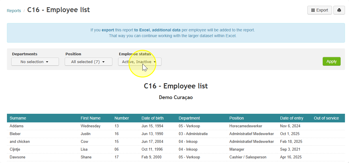Click position Manager
Viewport: 349px width, 163px height.
coord(237,149)
